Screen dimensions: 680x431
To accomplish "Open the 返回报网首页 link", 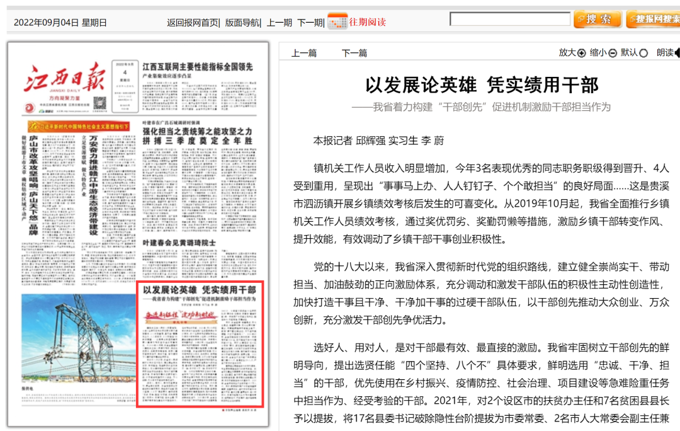I will [x=193, y=23].
